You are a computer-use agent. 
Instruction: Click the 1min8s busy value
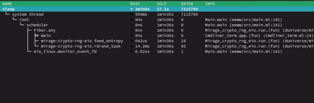(x=143, y=9)
